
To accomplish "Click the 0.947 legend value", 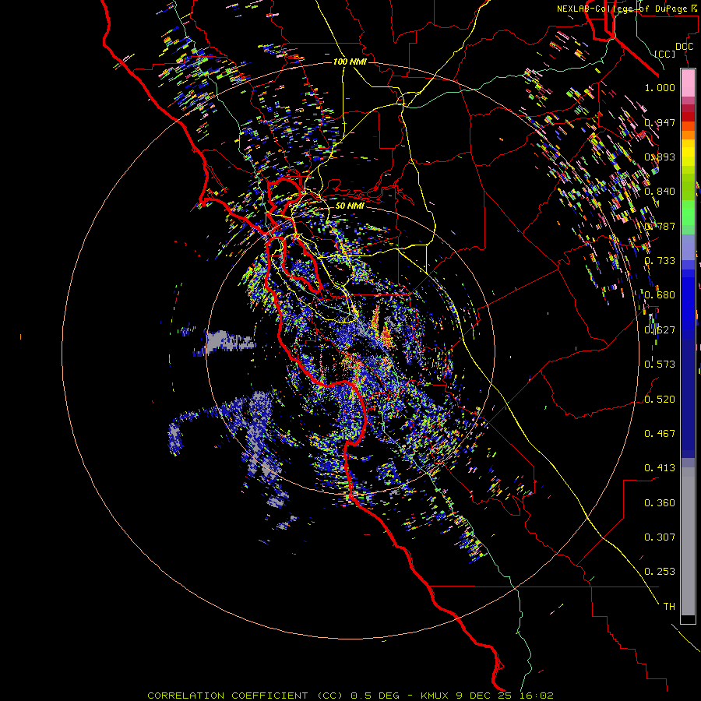I will [660, 122].
